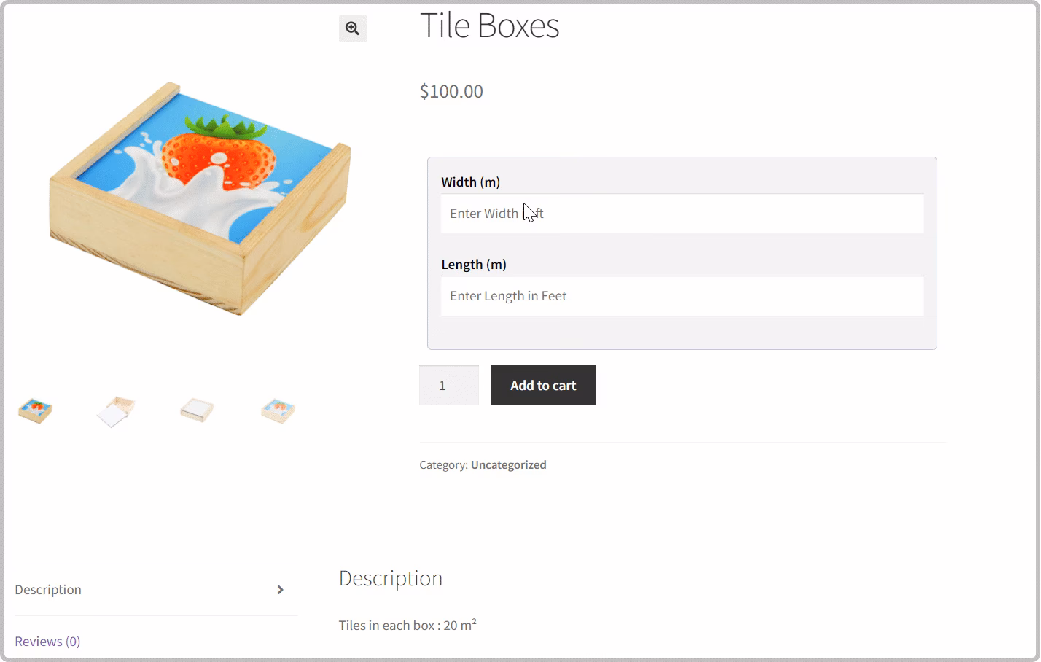This screenshot has width=1041, height=662.
Task: Select the thumbnail showing open box with lid
Action: pyautogui.click(x=116, y=411)
